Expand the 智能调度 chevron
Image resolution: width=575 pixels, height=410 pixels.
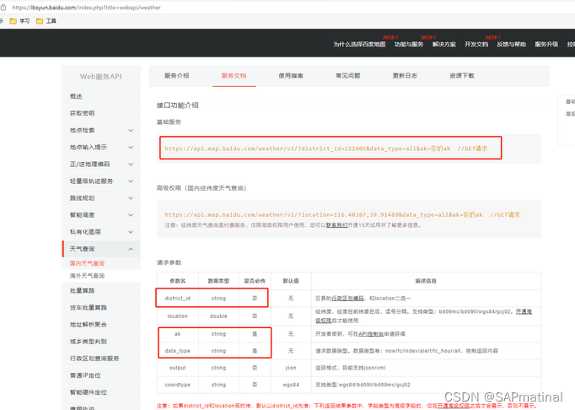[x=131, y=215]
